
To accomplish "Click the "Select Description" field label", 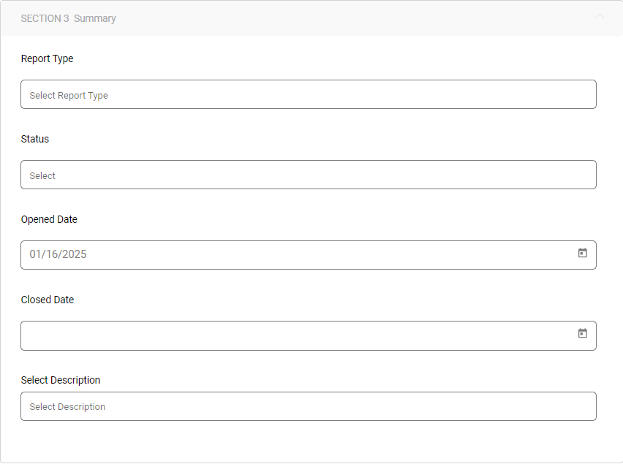I will pos(61,380).
